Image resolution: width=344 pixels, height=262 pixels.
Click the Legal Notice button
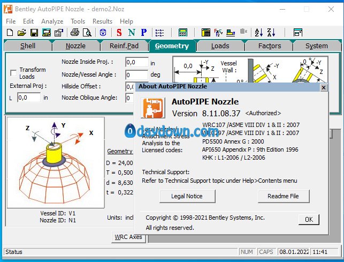[187, 196]
